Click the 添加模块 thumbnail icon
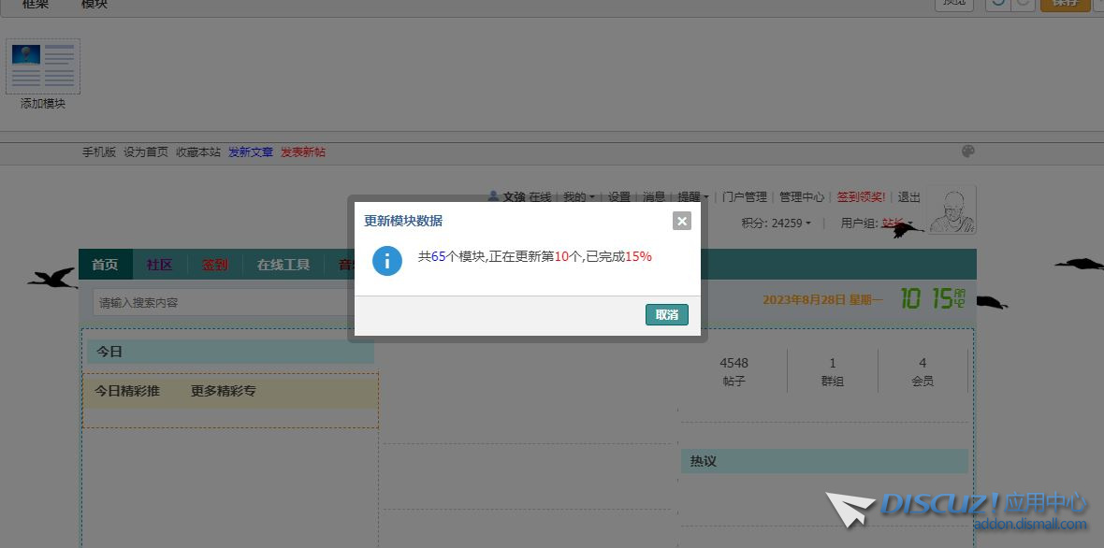 pos(43,66)
